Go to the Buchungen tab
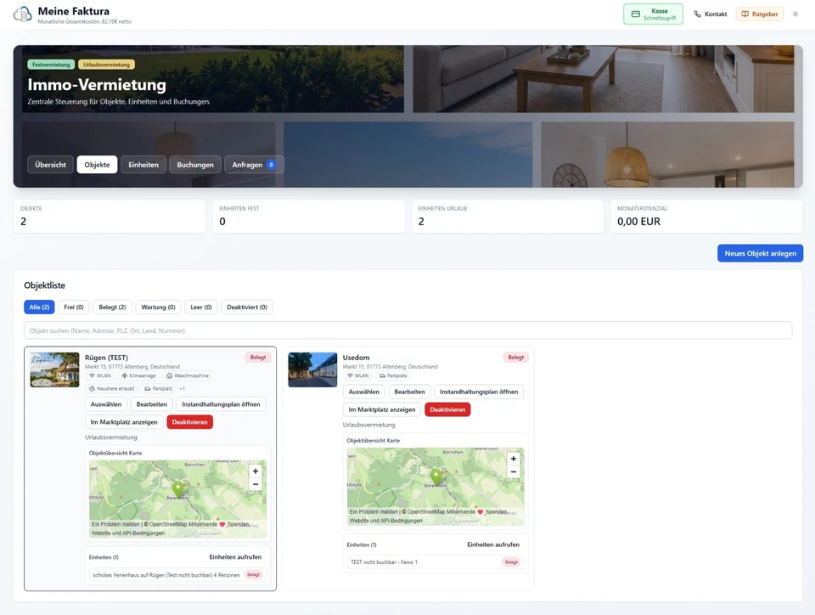The image size is (815, 615). coord(195,165)
